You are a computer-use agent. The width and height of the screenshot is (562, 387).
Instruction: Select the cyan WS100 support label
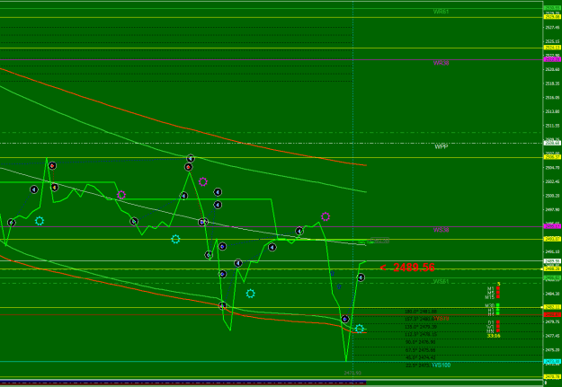[x=442, y=365]
